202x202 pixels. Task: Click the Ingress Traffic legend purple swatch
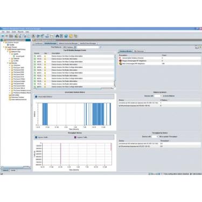pyautogui.click(x=75, y=137)
